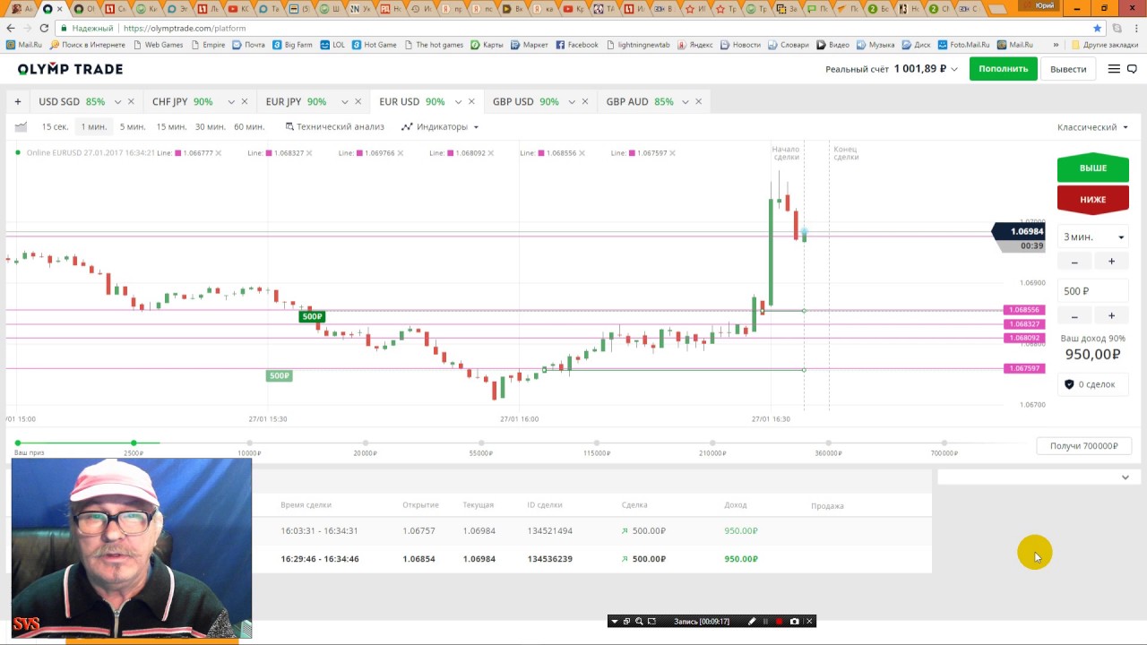Expand GBP USD tab dropdown arrow

(572, 102)
